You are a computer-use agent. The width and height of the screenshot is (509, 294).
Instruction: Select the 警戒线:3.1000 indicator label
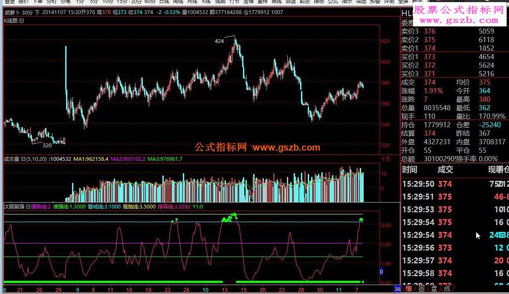(104, 207)
